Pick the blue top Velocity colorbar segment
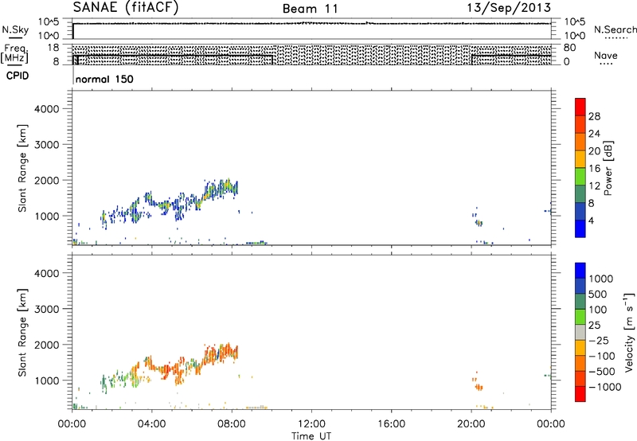637x441 pixels. (x=580, y=271)
